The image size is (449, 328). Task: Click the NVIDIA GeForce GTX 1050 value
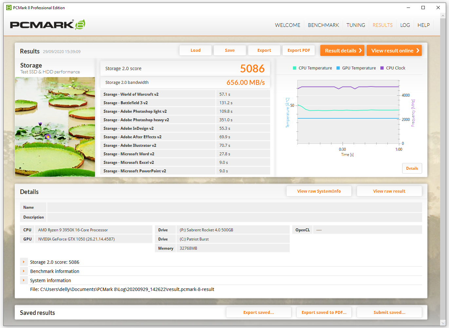(76, 239)
